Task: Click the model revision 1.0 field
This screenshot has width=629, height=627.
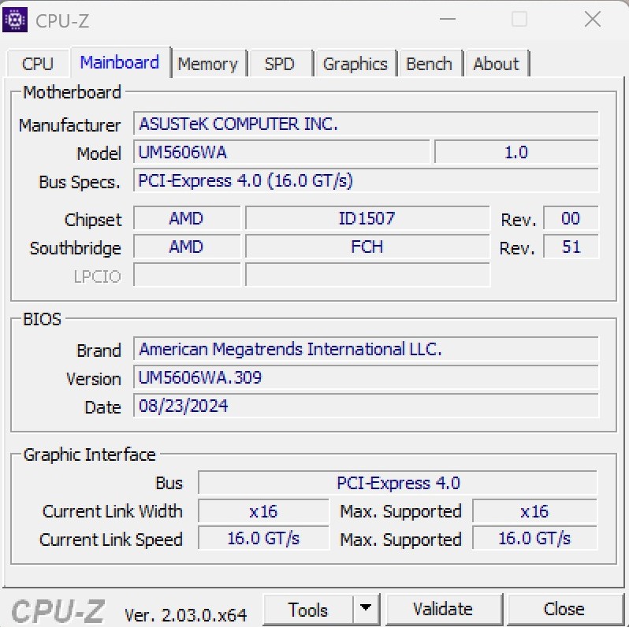Action: (x=516, y=152)
